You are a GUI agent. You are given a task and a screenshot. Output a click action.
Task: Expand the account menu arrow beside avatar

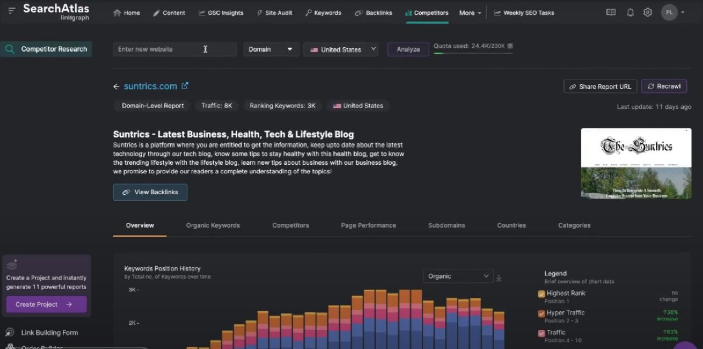(683, 13)
